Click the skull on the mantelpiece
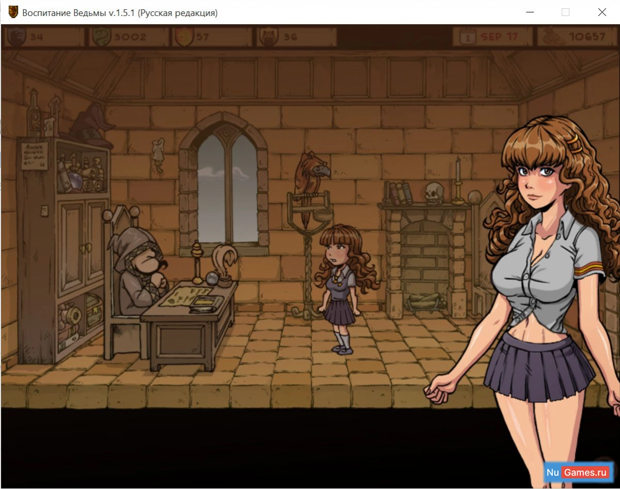 (x=434, y=193)
